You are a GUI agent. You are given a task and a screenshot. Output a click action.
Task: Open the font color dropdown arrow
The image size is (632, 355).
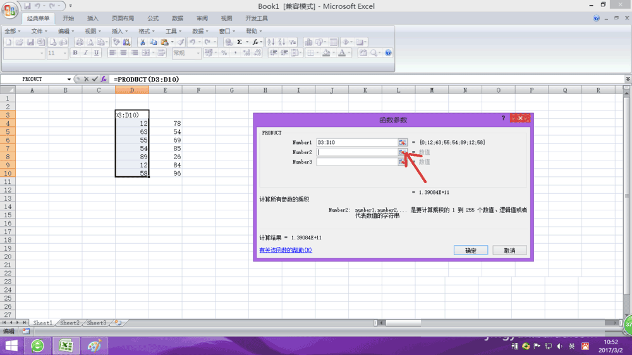[x=349, y=53]
